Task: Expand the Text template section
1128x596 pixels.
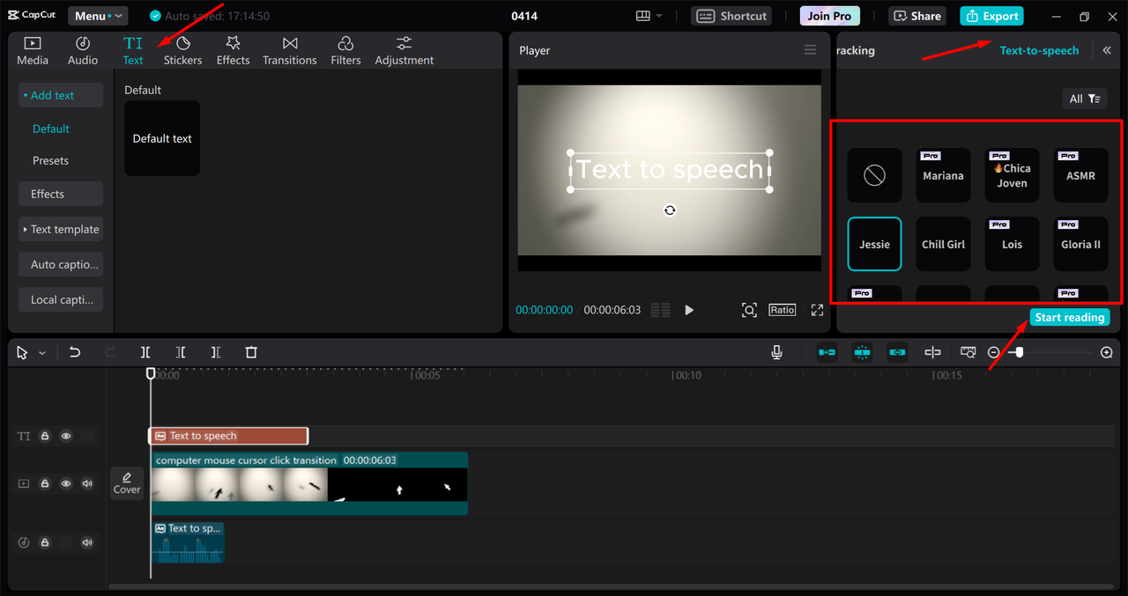Action: 61,229
